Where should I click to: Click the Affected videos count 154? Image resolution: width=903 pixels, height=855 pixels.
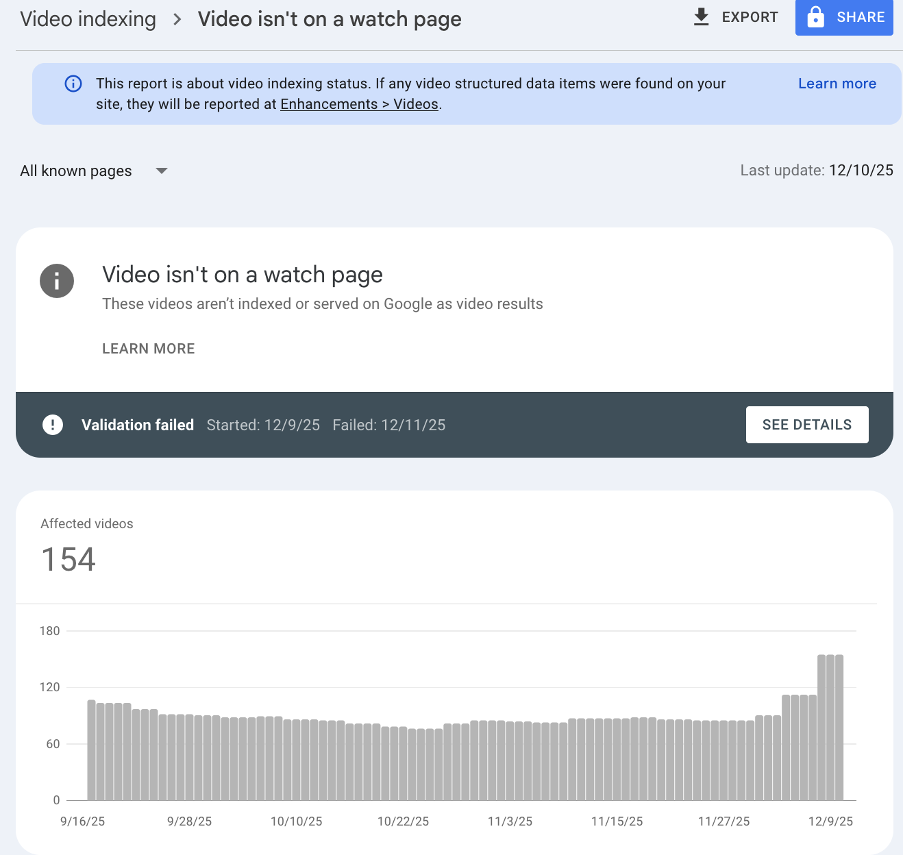click(69, 560)
